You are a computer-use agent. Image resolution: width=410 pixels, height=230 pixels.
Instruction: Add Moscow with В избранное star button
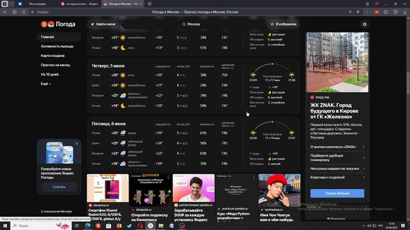tap(284, 24)
